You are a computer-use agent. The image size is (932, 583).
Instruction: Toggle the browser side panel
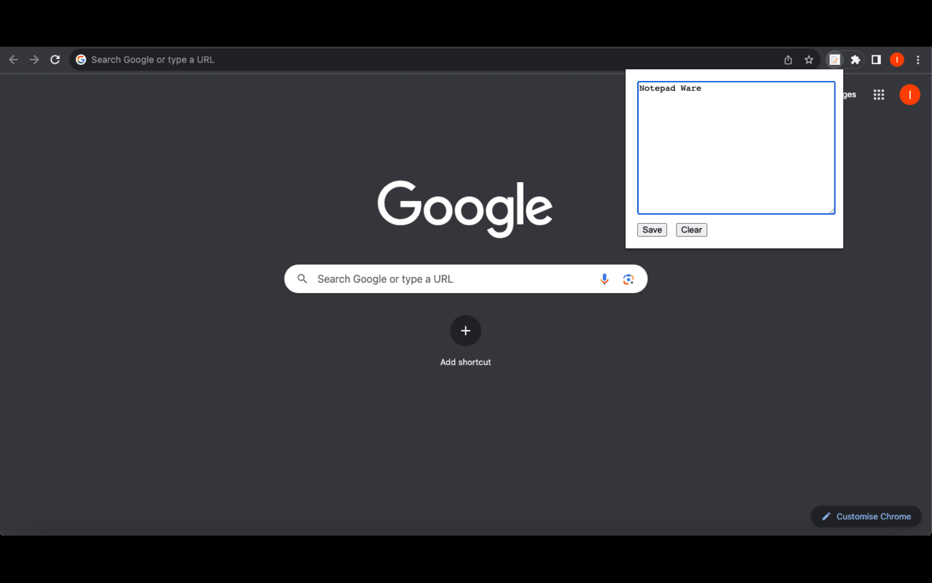tap(876, 60)
